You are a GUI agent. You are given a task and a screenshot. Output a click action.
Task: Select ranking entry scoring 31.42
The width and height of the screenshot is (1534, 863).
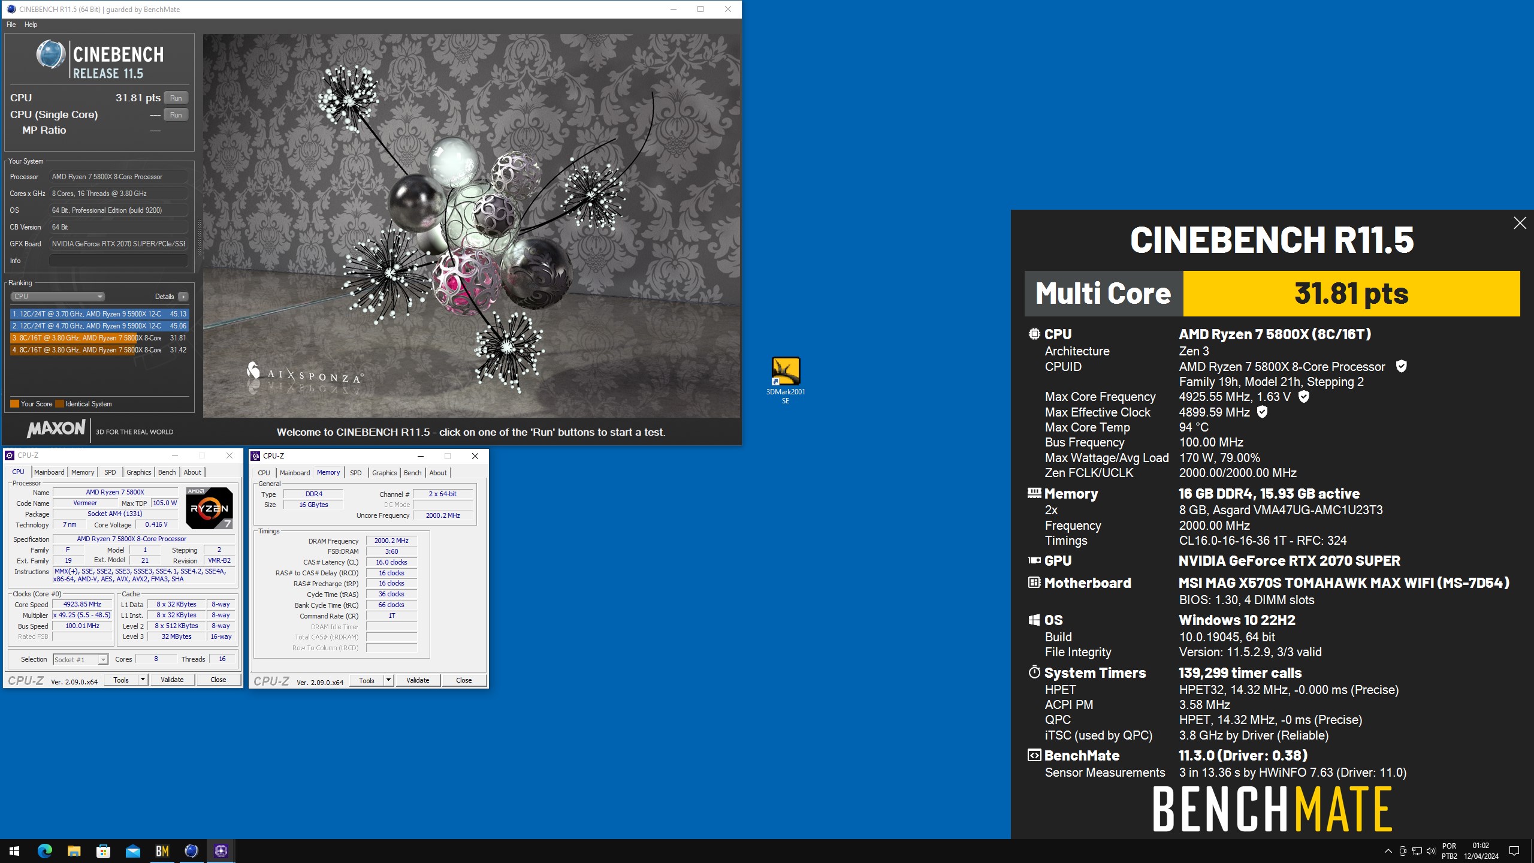pyautogui.click(x=99, y=349)
